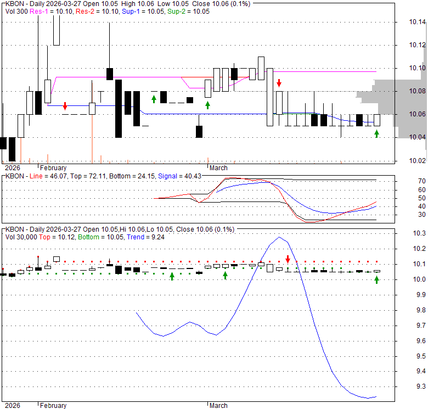Click the red down arrow in top chart's February
The width and height of the screenshot is (428, 409).
(65, 106)
